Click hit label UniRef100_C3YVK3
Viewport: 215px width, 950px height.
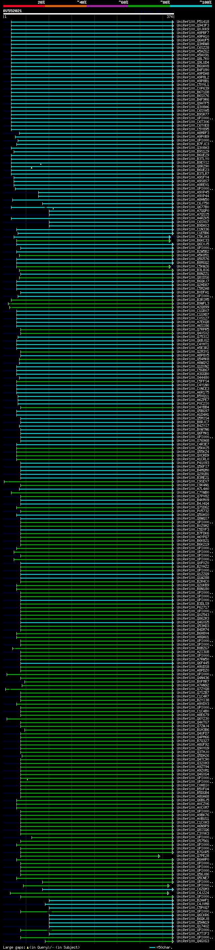coord(193,833)
